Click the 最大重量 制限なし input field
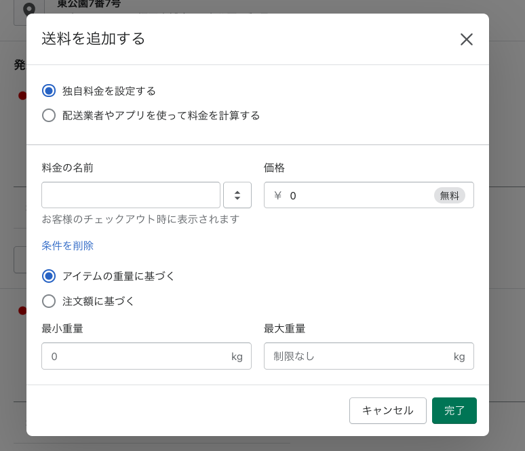This screenshot has width=525, height=451. point(368,356)
